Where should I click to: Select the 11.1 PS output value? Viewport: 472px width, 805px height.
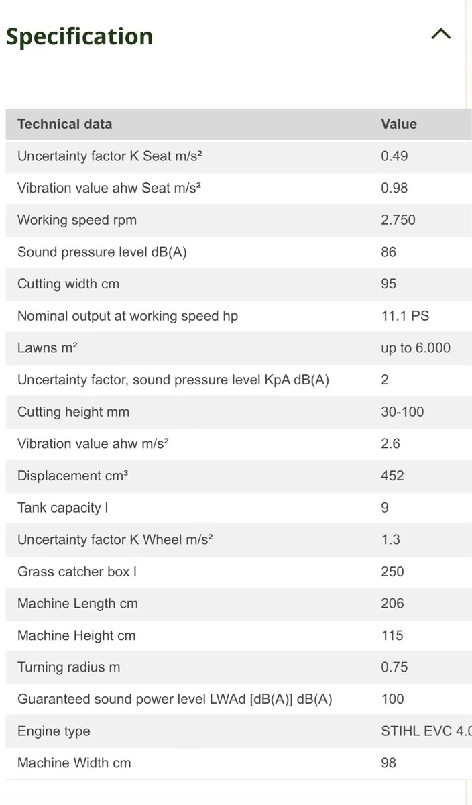point(405,316)
